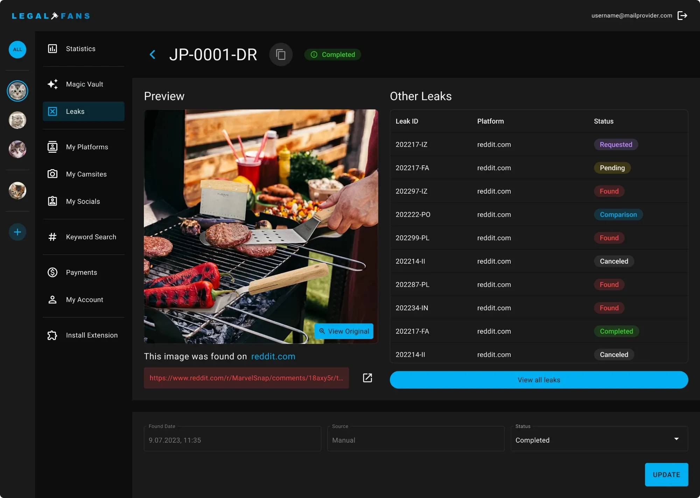
Task: Go to My Platforms
Action: 84,147
